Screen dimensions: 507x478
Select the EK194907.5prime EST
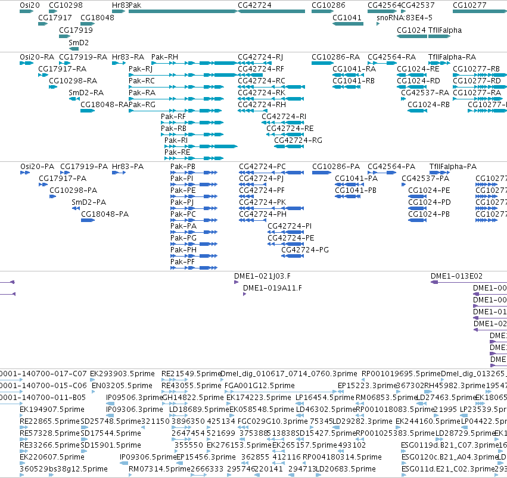[x=22, y=415]
